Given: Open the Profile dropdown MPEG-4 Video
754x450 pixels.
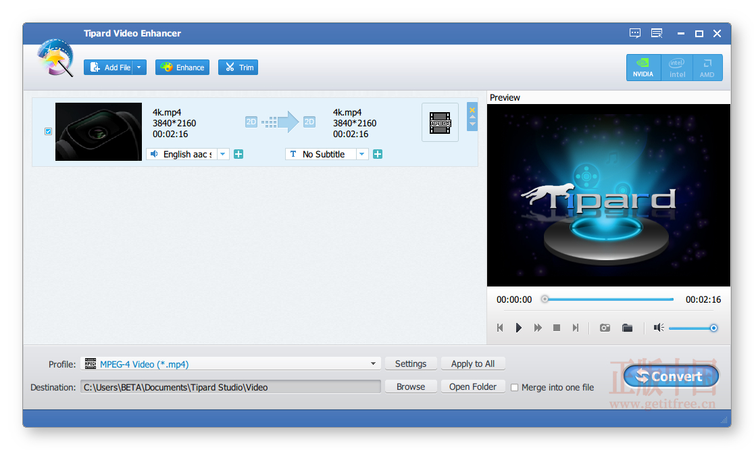Looking at the screenshot, I should pos(231,364).
